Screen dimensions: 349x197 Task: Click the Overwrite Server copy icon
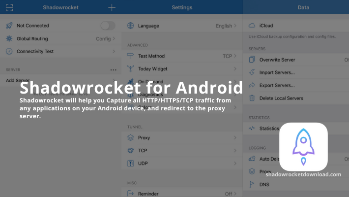pyautogui.click(x=252, y=60)
